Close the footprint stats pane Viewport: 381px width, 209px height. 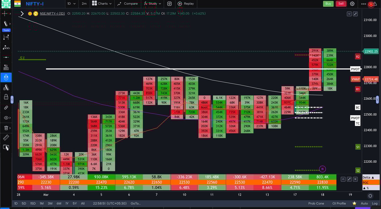pyautogui.click(x=355, y=179)
